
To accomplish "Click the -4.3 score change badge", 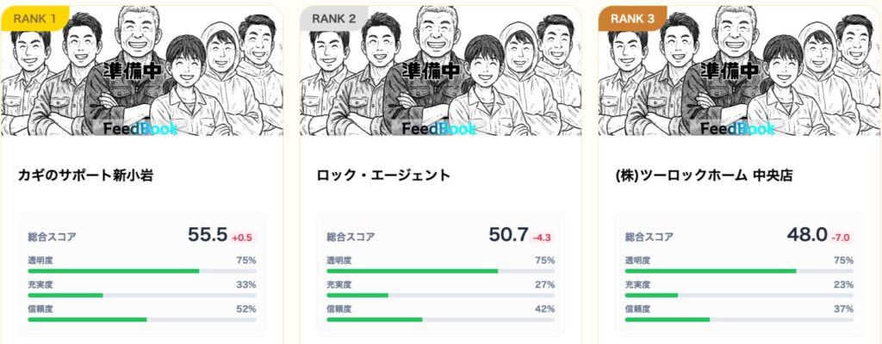I will pos(543,237).
